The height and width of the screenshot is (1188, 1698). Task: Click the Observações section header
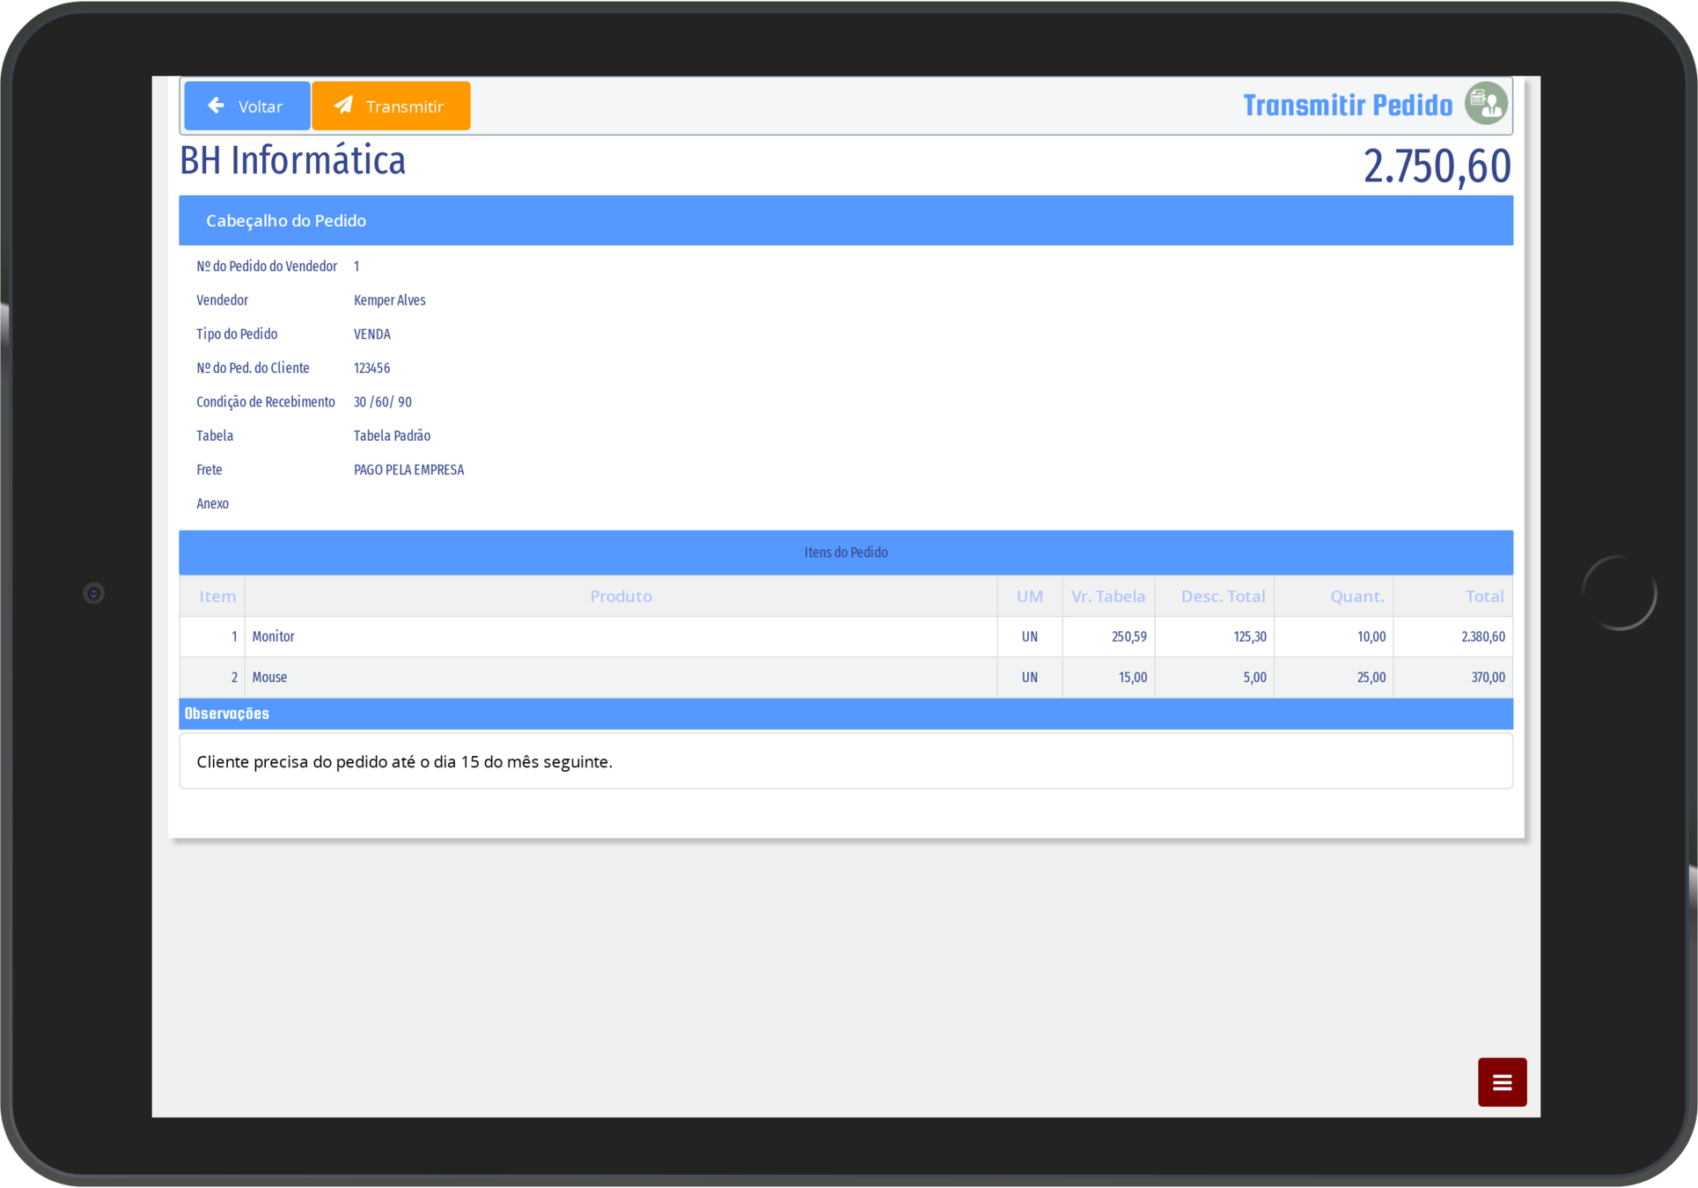(x=227, y=714)
